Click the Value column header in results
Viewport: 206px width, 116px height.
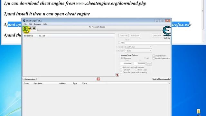click(42, 36)
